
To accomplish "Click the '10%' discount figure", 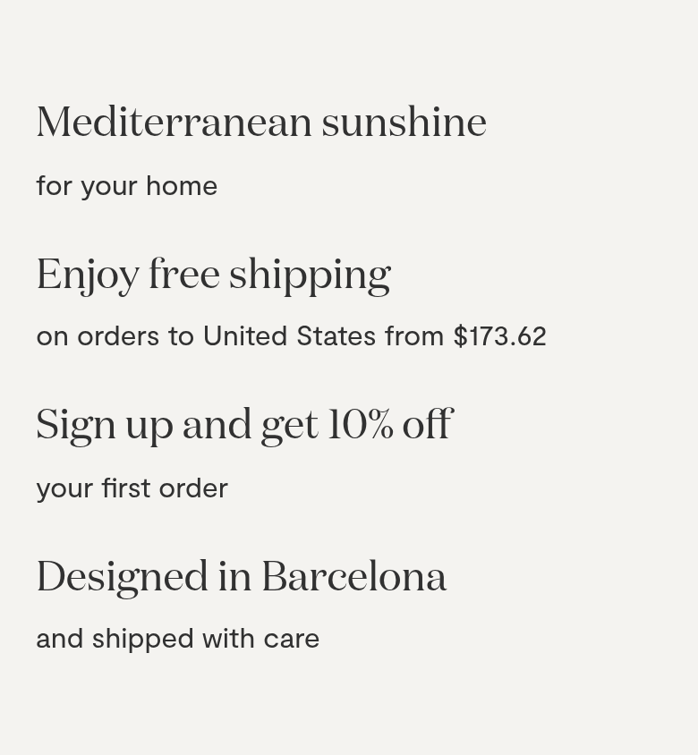I will [x=361, y=424].
